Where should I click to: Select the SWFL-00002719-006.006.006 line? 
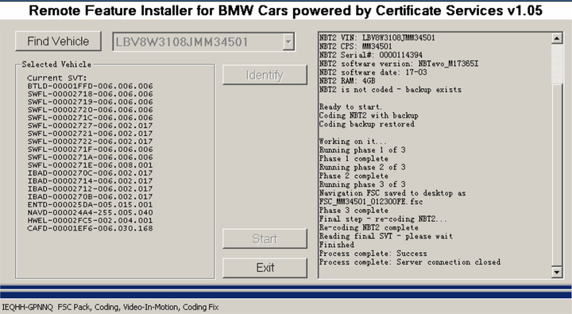pyautogui.click(x=90, y=102)
